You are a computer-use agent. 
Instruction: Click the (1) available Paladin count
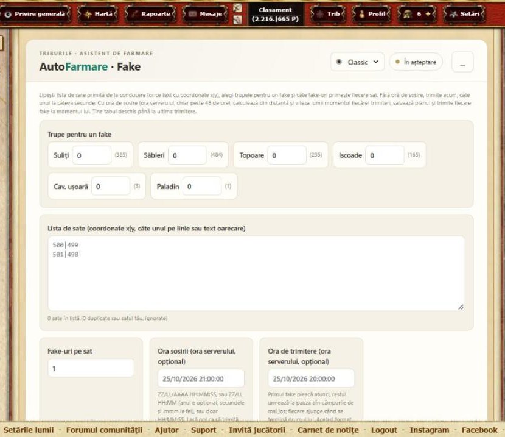tap(228, 186)
